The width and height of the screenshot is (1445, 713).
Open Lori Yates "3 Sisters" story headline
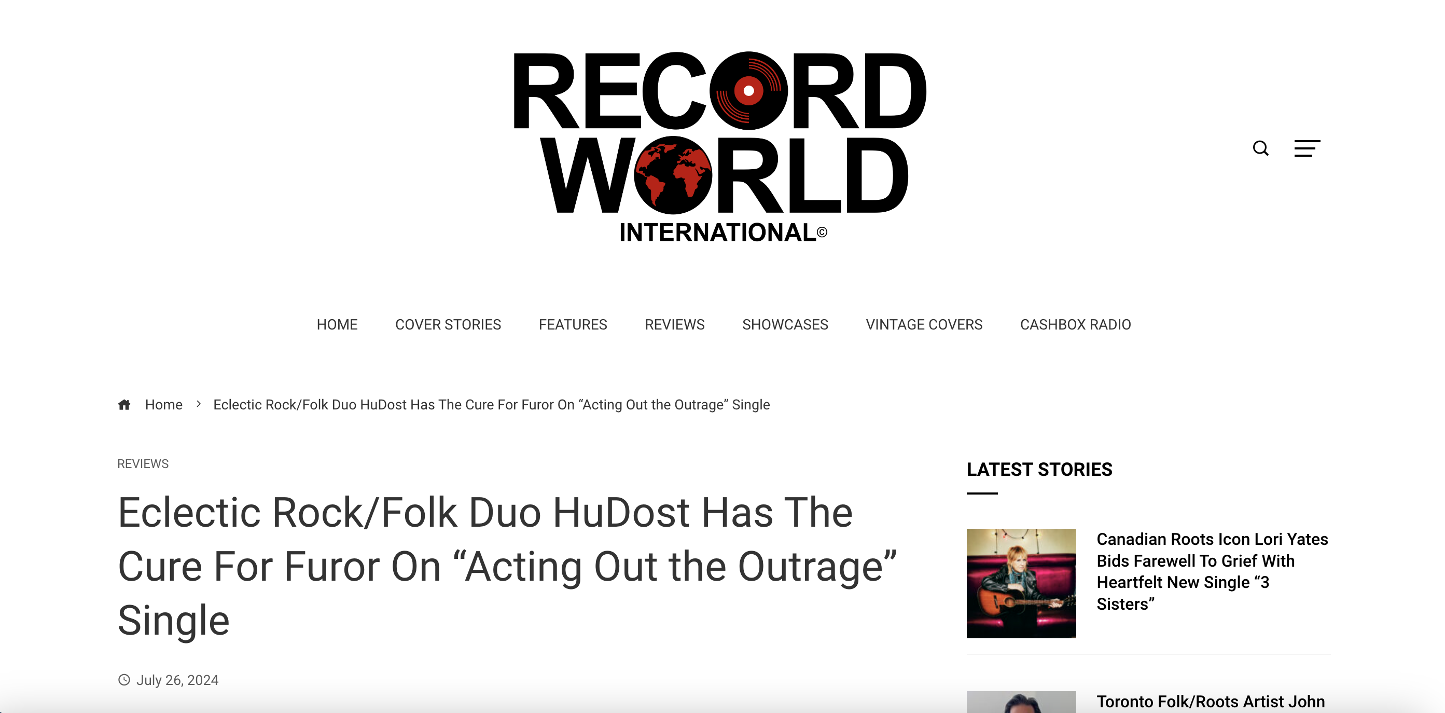[1212, 571]
